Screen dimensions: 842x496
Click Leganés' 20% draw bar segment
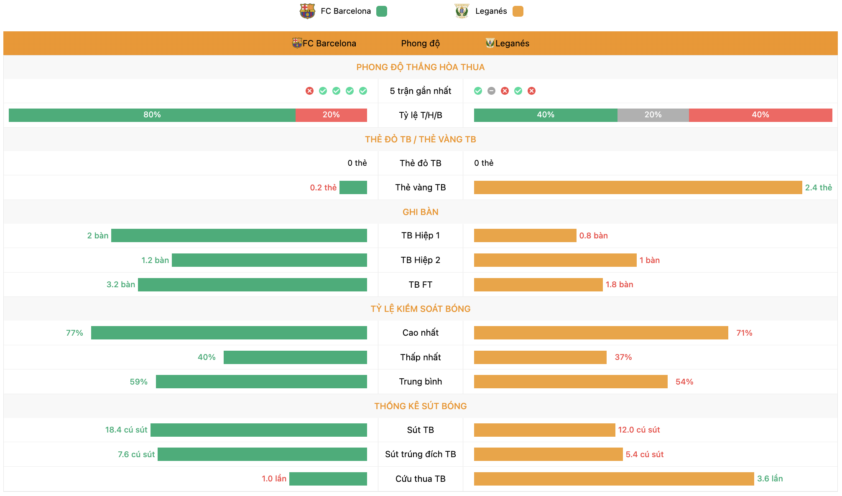(653, 115)
